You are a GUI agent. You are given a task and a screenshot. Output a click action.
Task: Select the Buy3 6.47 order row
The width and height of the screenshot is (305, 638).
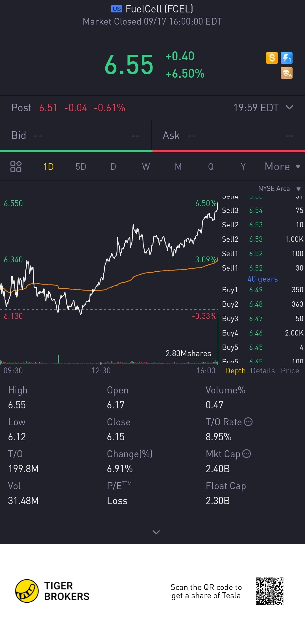[x=263, y=319]
